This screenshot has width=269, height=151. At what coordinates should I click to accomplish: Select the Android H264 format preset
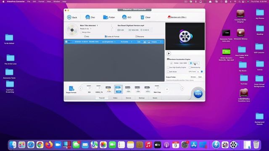pos(137,89)
